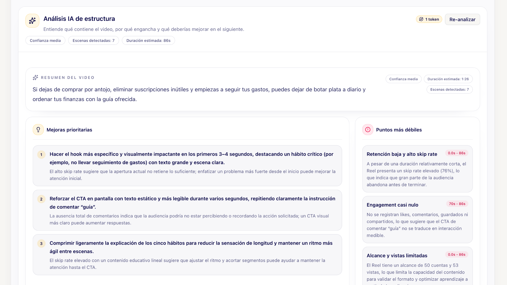Click the Re-analizar button
Viewport: 507px width, 285px height.
(x=462, y=19)
